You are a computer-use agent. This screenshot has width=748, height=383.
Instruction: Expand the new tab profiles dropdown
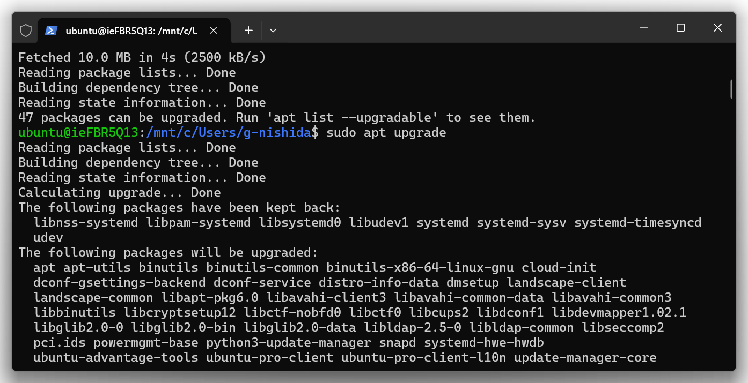point(273,31)
